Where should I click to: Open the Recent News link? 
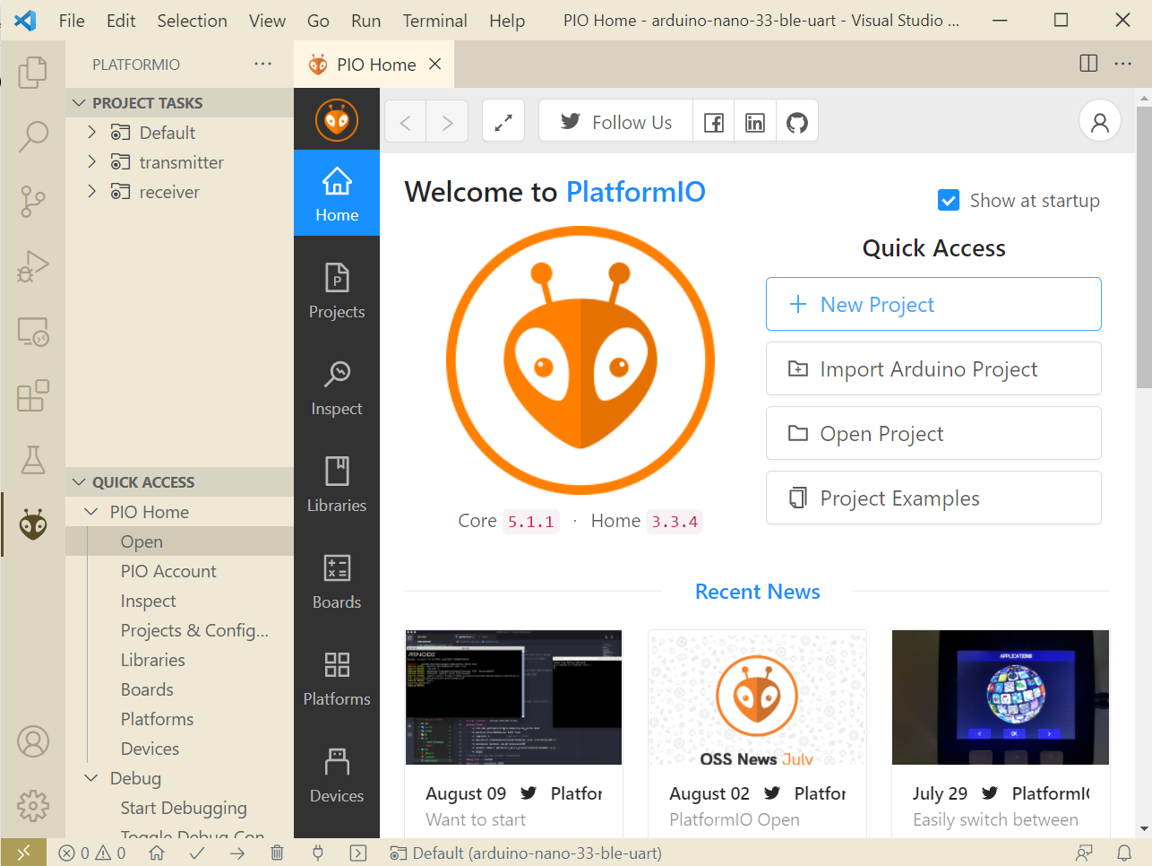point(757,592)
